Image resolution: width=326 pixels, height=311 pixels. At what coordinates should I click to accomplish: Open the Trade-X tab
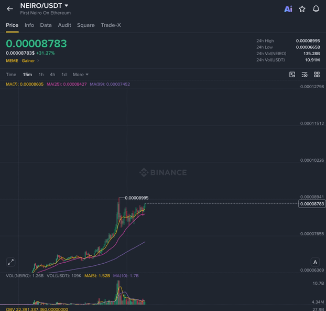point(111,25)
